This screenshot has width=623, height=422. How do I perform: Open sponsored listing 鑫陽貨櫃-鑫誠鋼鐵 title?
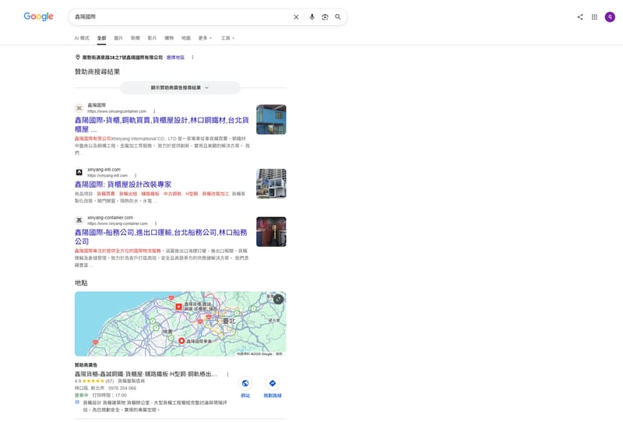coord(146,374)
